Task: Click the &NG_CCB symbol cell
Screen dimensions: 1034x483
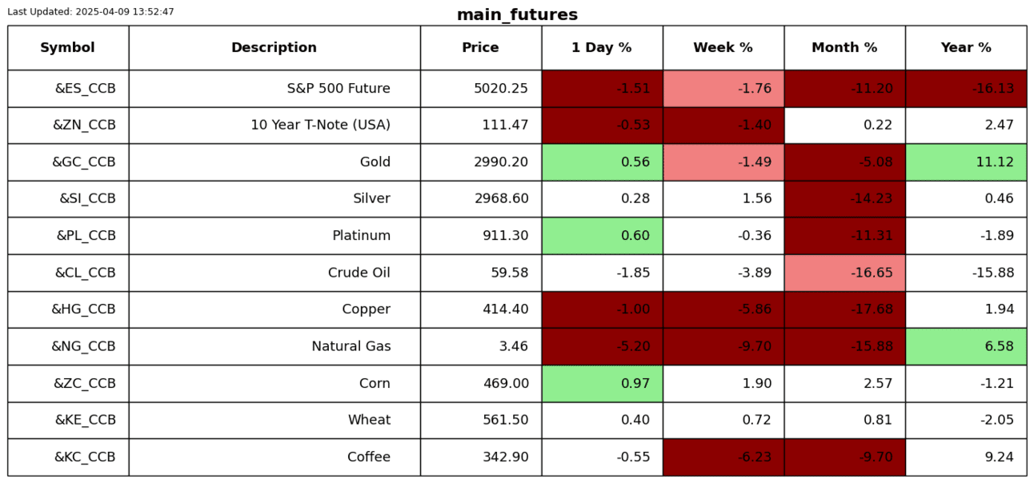Action: (x=83, y=346)
